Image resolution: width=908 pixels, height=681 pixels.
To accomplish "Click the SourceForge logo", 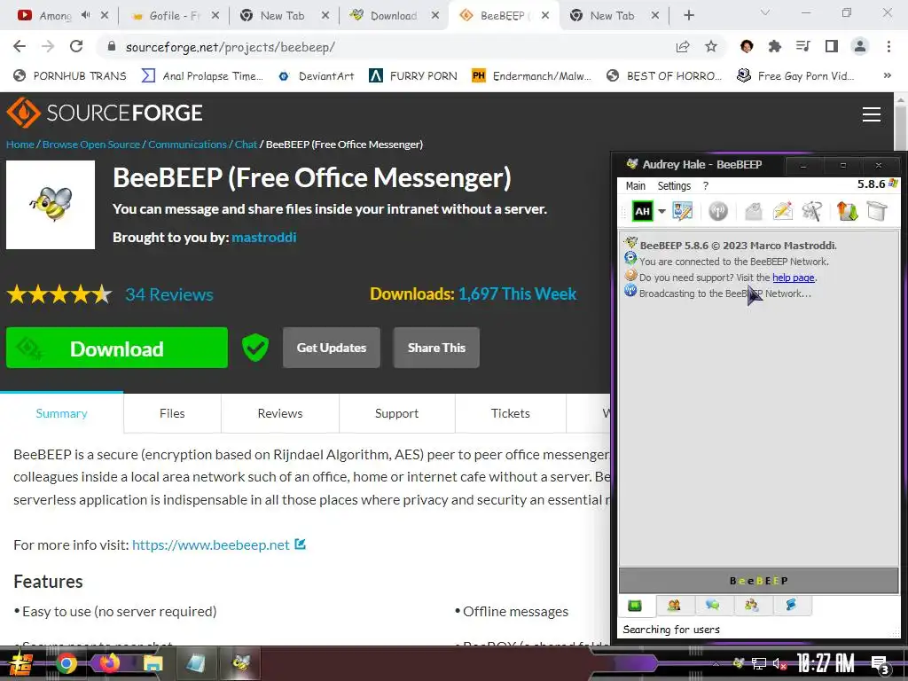I will [x=105, y=113].
